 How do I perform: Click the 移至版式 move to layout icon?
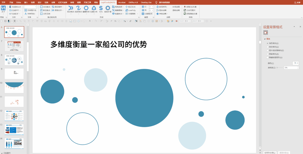tap(41, 10)
